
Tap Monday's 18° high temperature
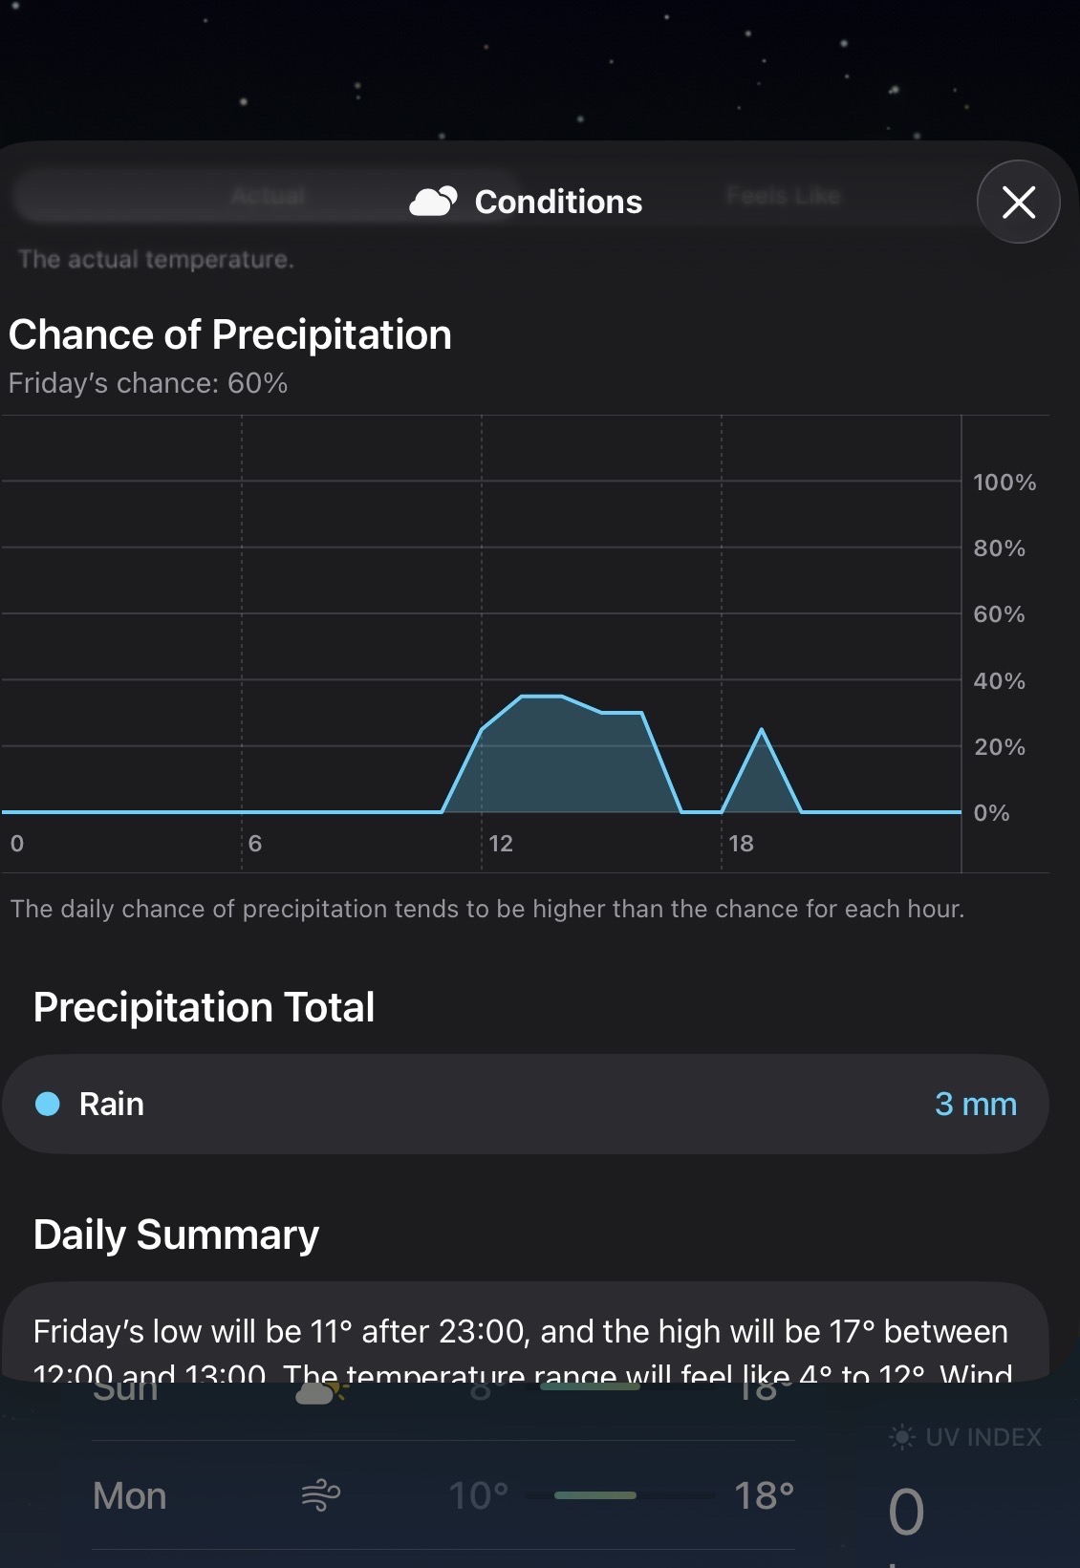pos(764,1495)
